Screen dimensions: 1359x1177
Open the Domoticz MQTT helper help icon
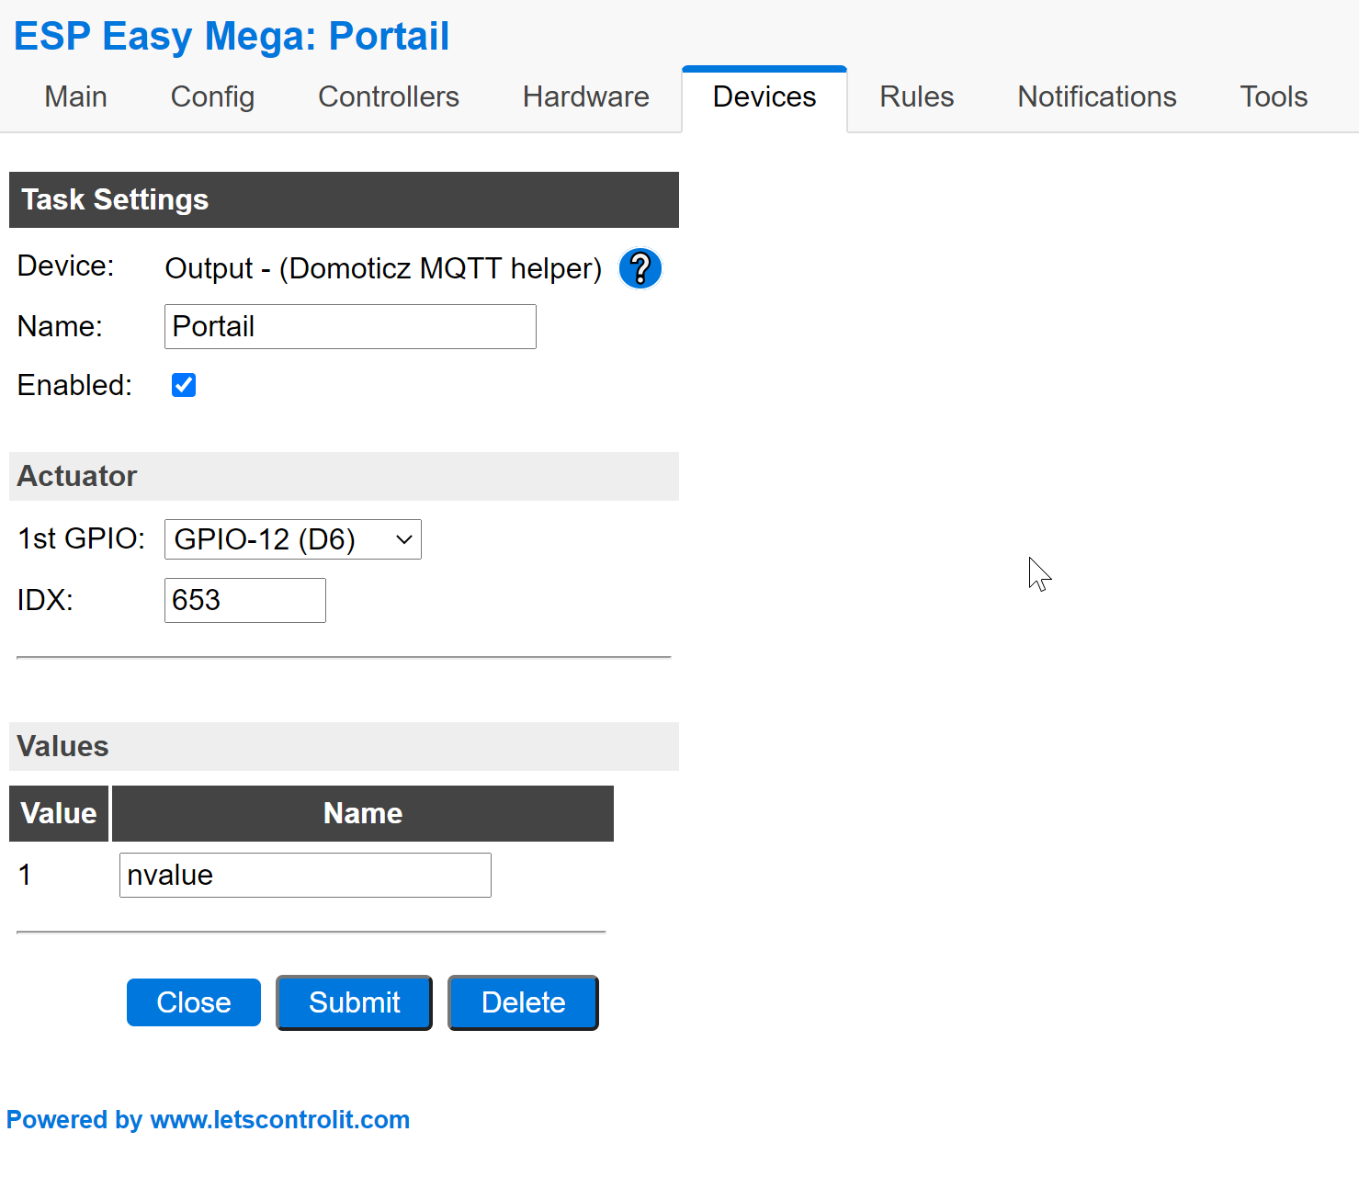640,268
